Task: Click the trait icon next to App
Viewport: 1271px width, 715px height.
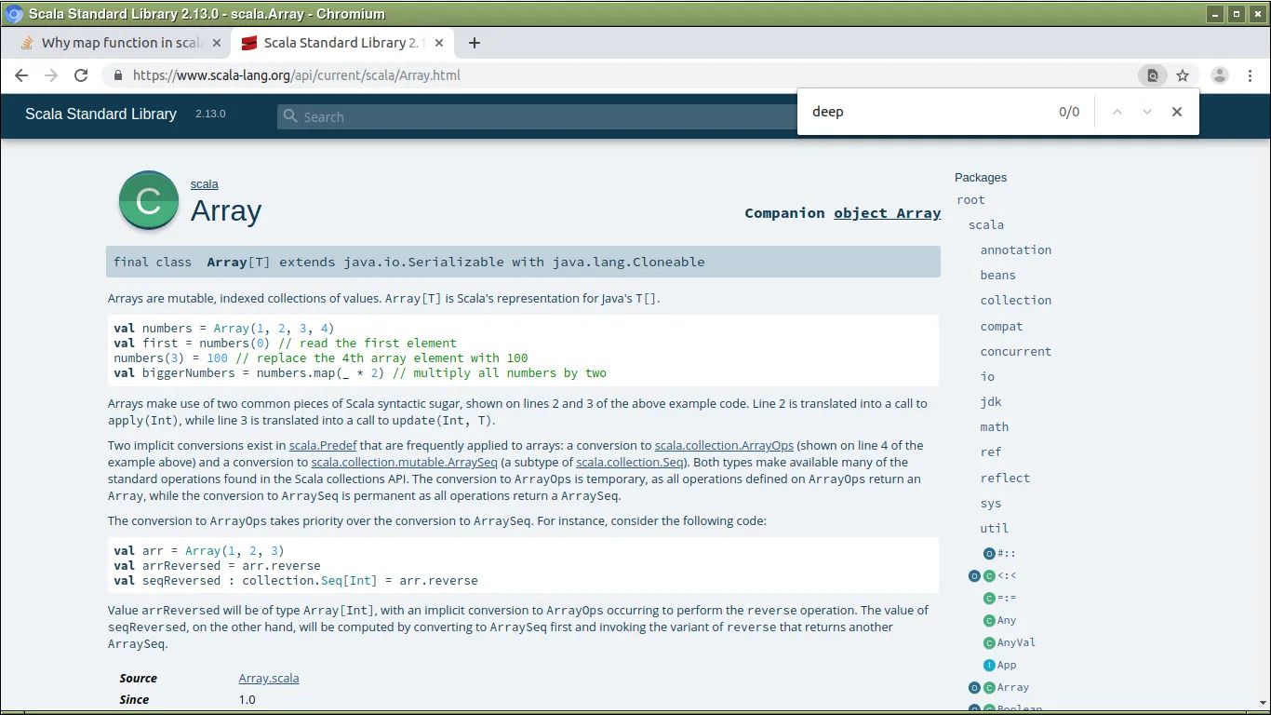Action: click(989, 665)
